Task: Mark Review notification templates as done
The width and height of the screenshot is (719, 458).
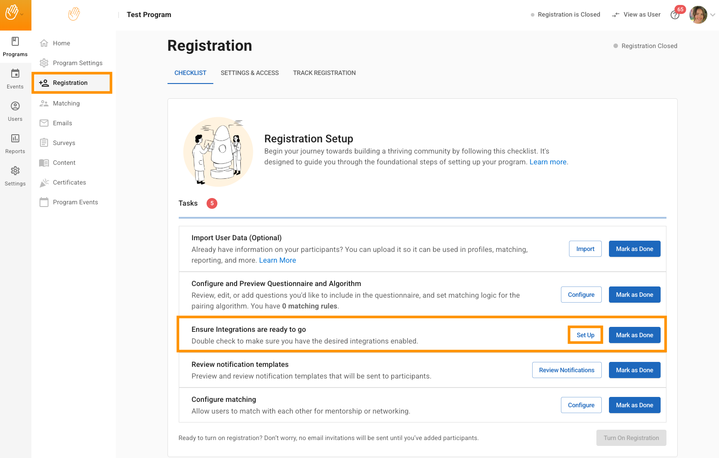Action: [x=634, y=370]
